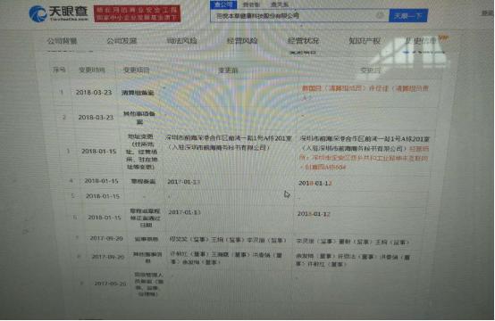Select the 查公司 search tab
This screenshot has height=321, width=495.
223,4
